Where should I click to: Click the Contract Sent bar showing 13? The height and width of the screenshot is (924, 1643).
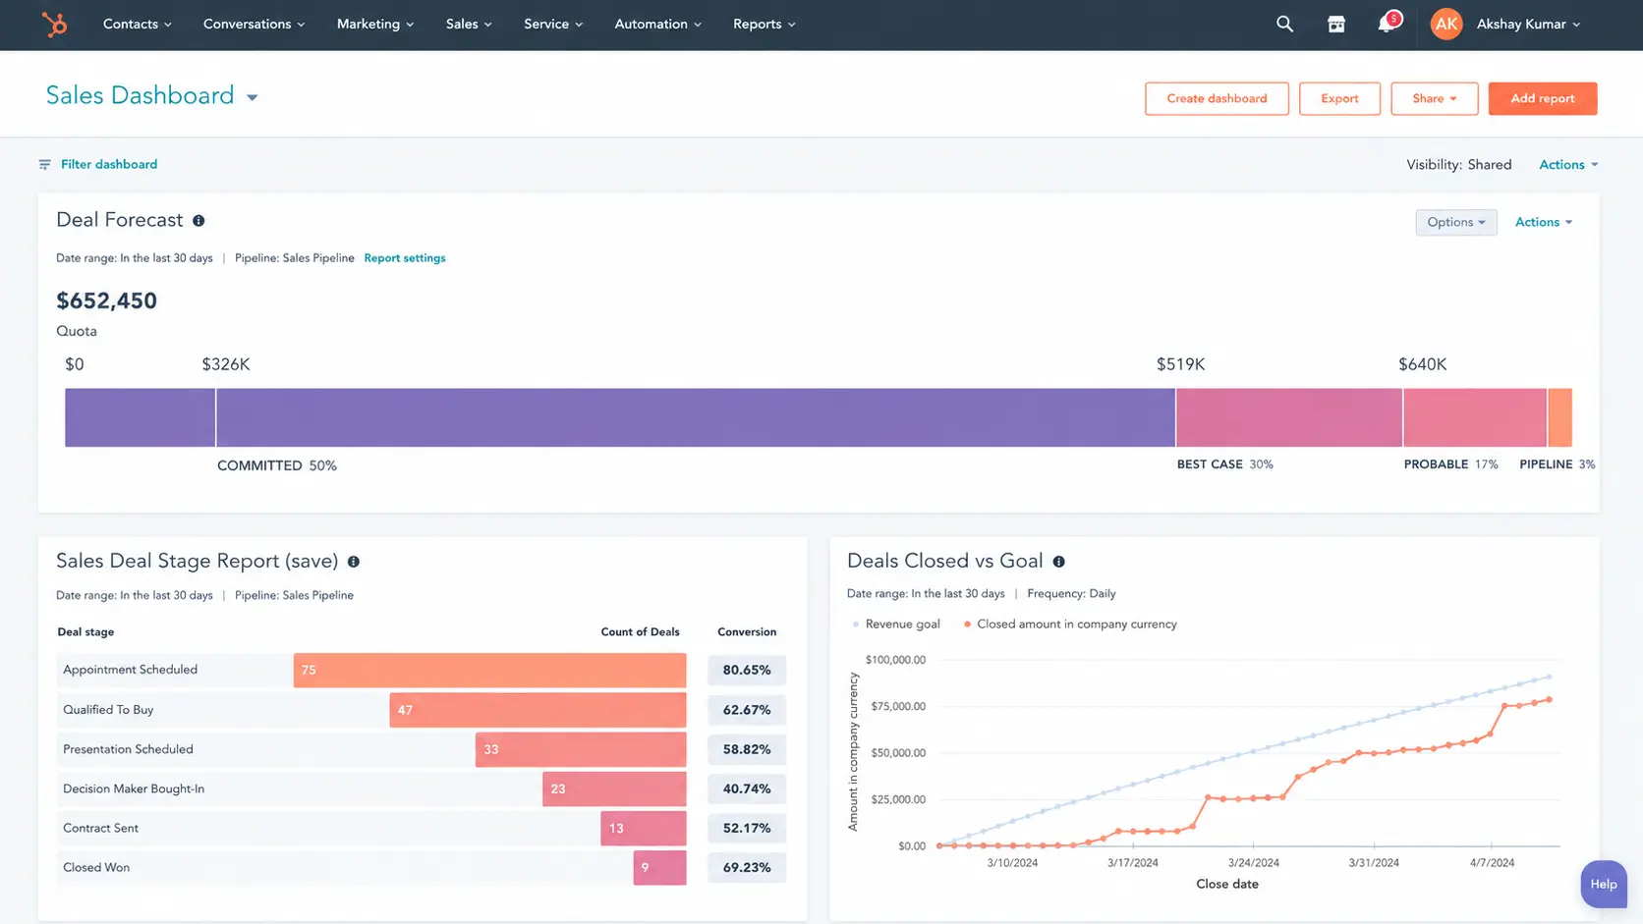click(x=644, y=829)
